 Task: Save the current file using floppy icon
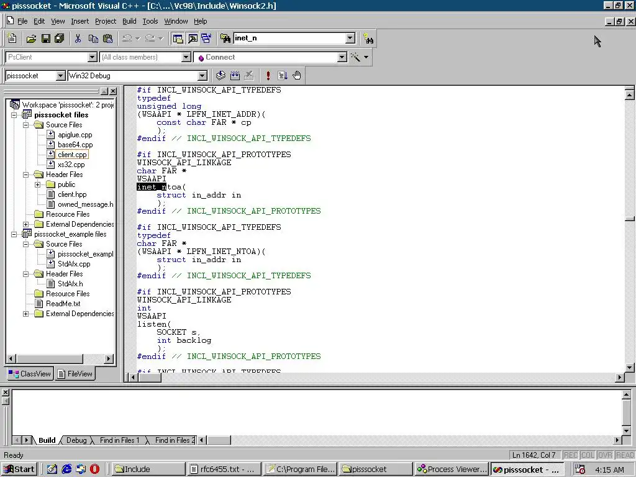pos(45,39)
